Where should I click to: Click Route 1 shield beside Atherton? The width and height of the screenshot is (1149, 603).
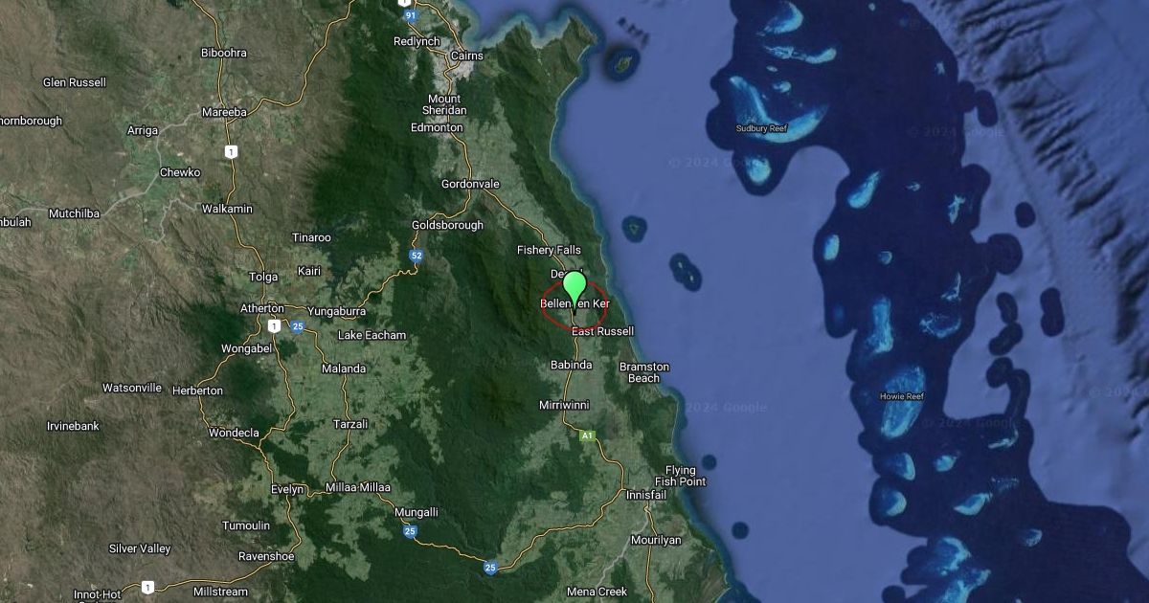[275, 326]
